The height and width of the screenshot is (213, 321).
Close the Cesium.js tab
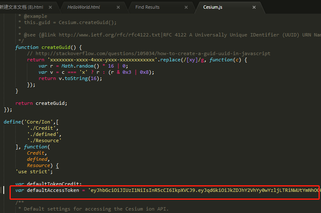point(254,7)
